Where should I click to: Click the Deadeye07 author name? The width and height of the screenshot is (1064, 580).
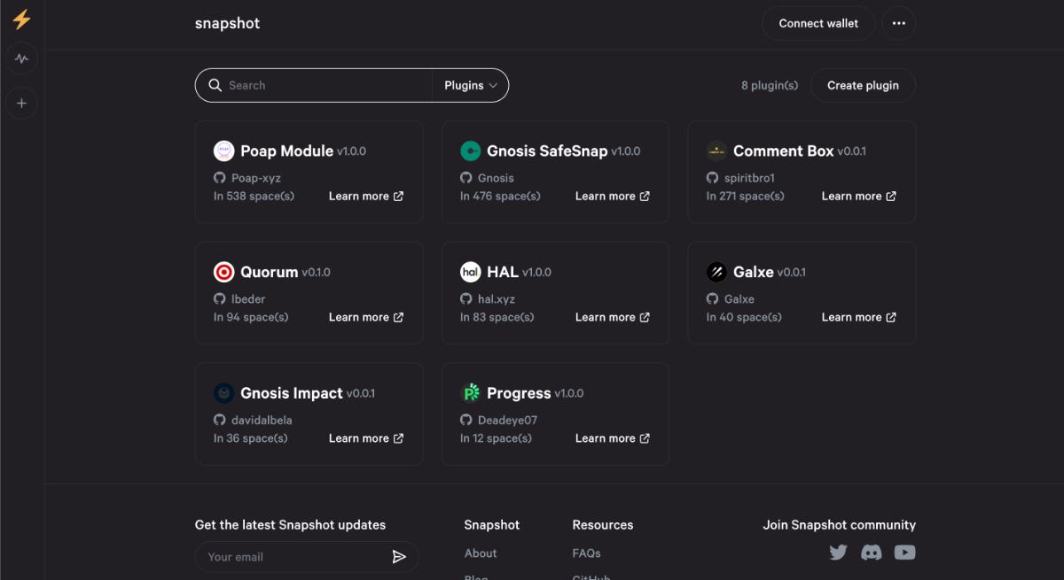coord(507,420)
